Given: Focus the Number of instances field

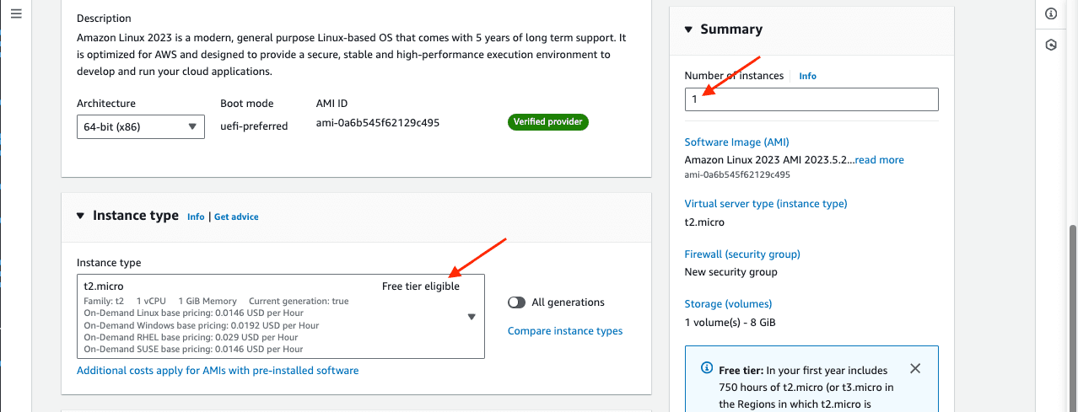Looking at the screenshot, I should coord(811,99).
